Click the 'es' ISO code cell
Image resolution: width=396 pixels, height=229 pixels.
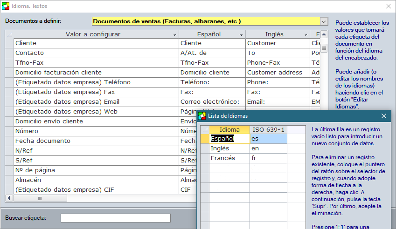[268, 138]
